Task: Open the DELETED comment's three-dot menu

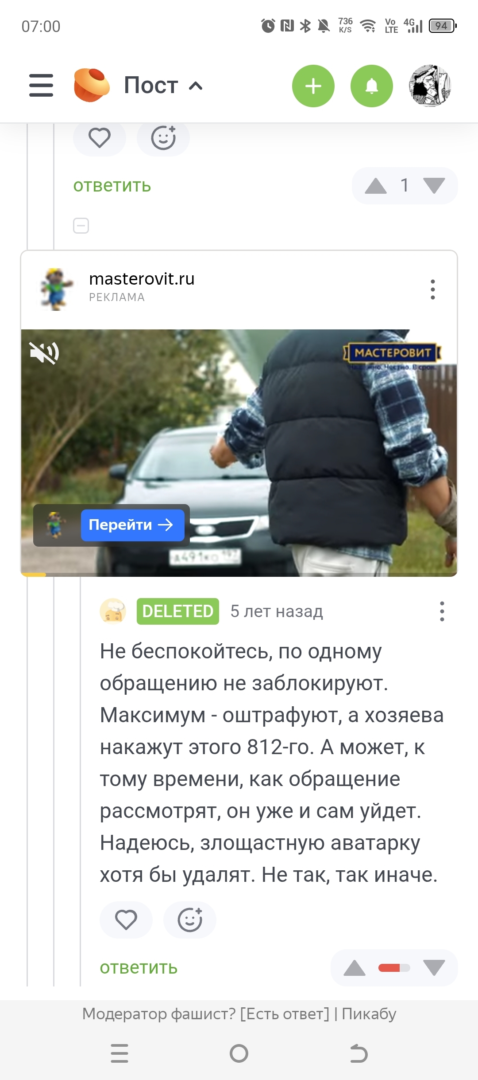Action: tap(442, 611)
